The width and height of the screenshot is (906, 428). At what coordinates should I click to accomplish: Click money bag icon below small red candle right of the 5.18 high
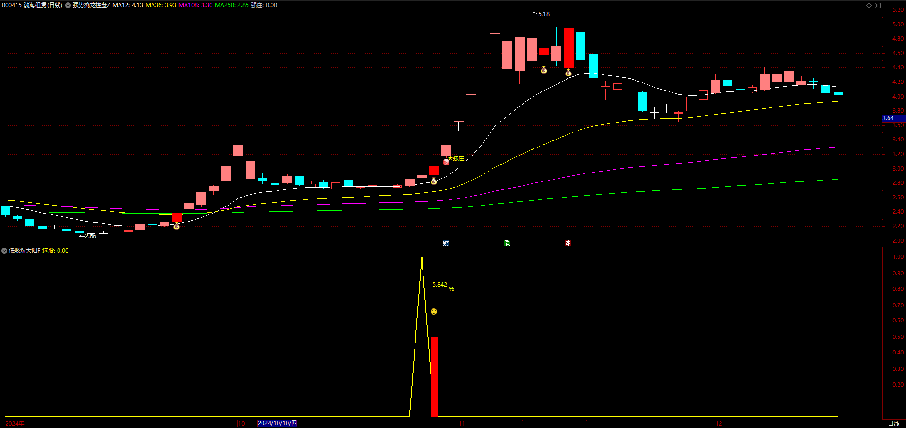coord(544,70)
